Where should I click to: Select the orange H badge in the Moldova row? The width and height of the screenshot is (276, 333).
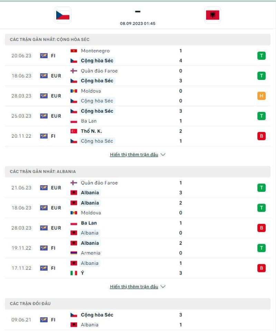262,96
